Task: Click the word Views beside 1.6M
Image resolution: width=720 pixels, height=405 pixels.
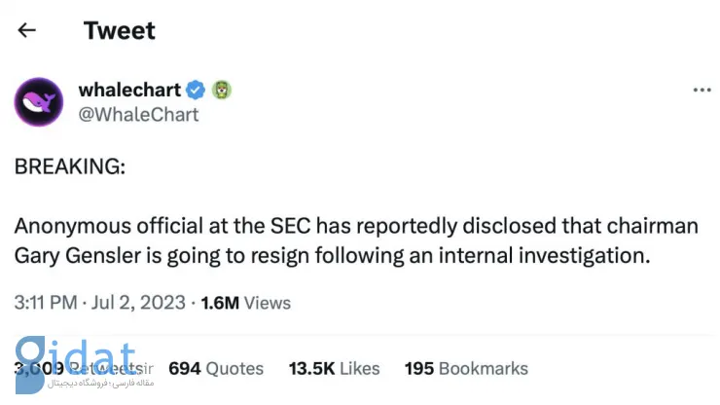Action: pyautogui.click(x=268, y=303)
